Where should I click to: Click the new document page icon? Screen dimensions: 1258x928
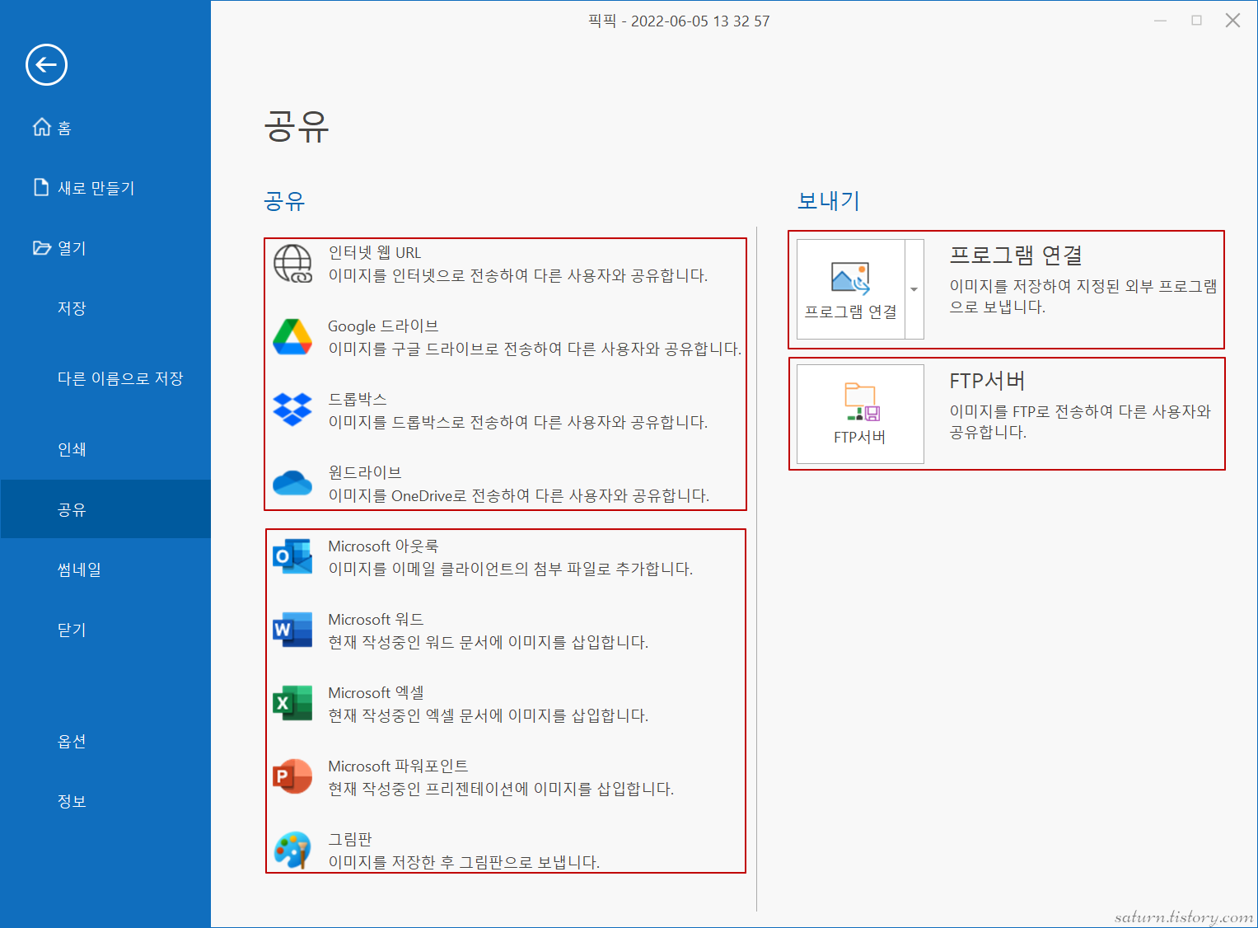[x=41, y=187]
